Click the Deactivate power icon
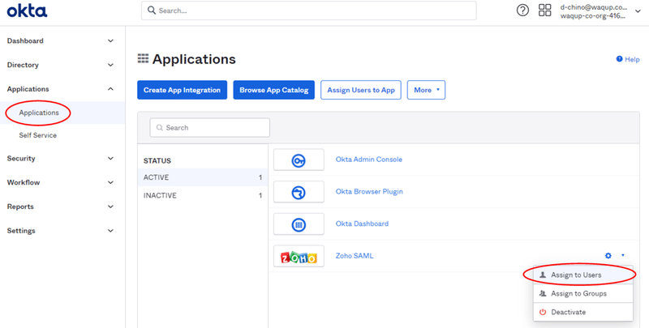The image size is (649, 328). click(543, 313)
